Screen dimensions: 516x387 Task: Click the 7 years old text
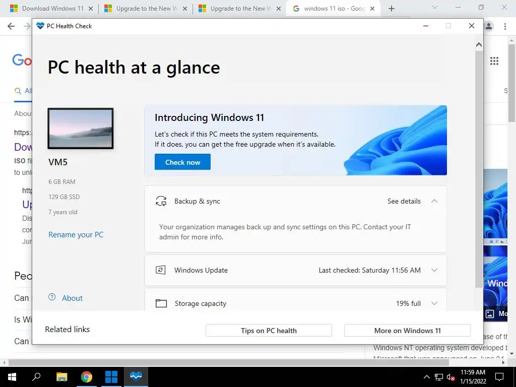pos(62,212)
